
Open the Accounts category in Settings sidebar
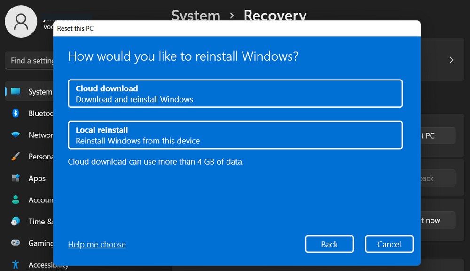pos(29,200)
